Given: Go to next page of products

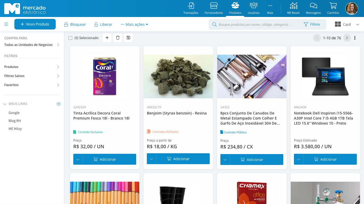Looking at the screenshot, I should [347, 38].
